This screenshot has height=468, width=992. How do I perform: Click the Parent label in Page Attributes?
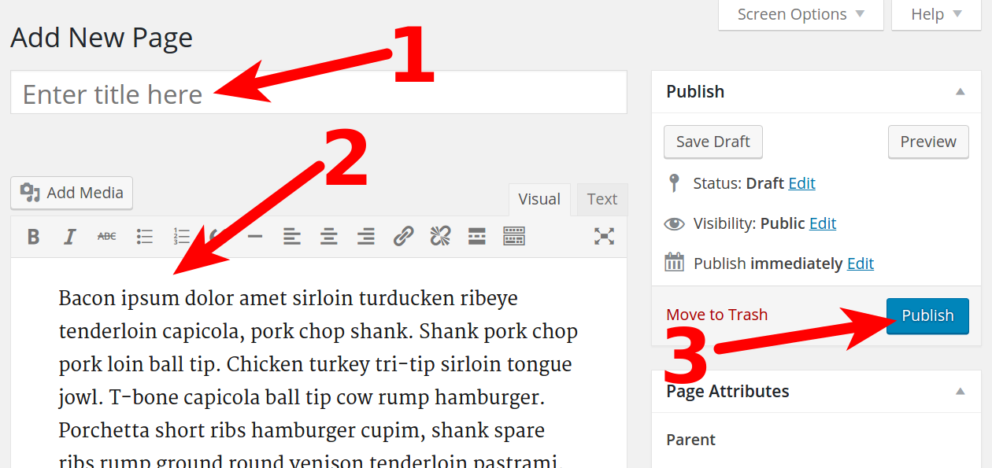tap(691, 440)
